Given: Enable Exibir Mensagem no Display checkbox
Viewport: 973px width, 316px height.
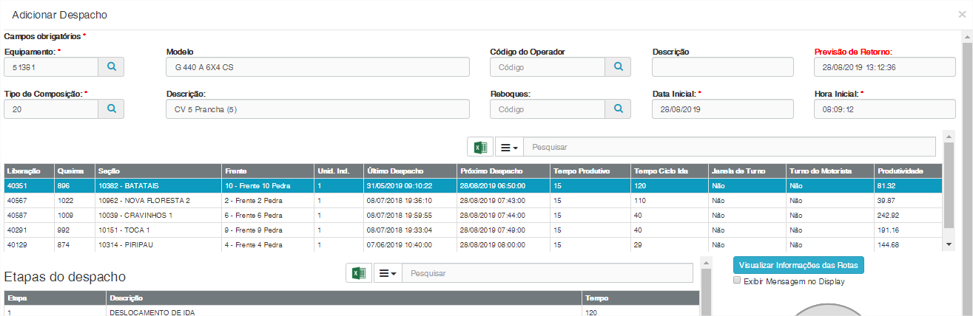Looking at the screenshot, I should click(x=737, y=281).
